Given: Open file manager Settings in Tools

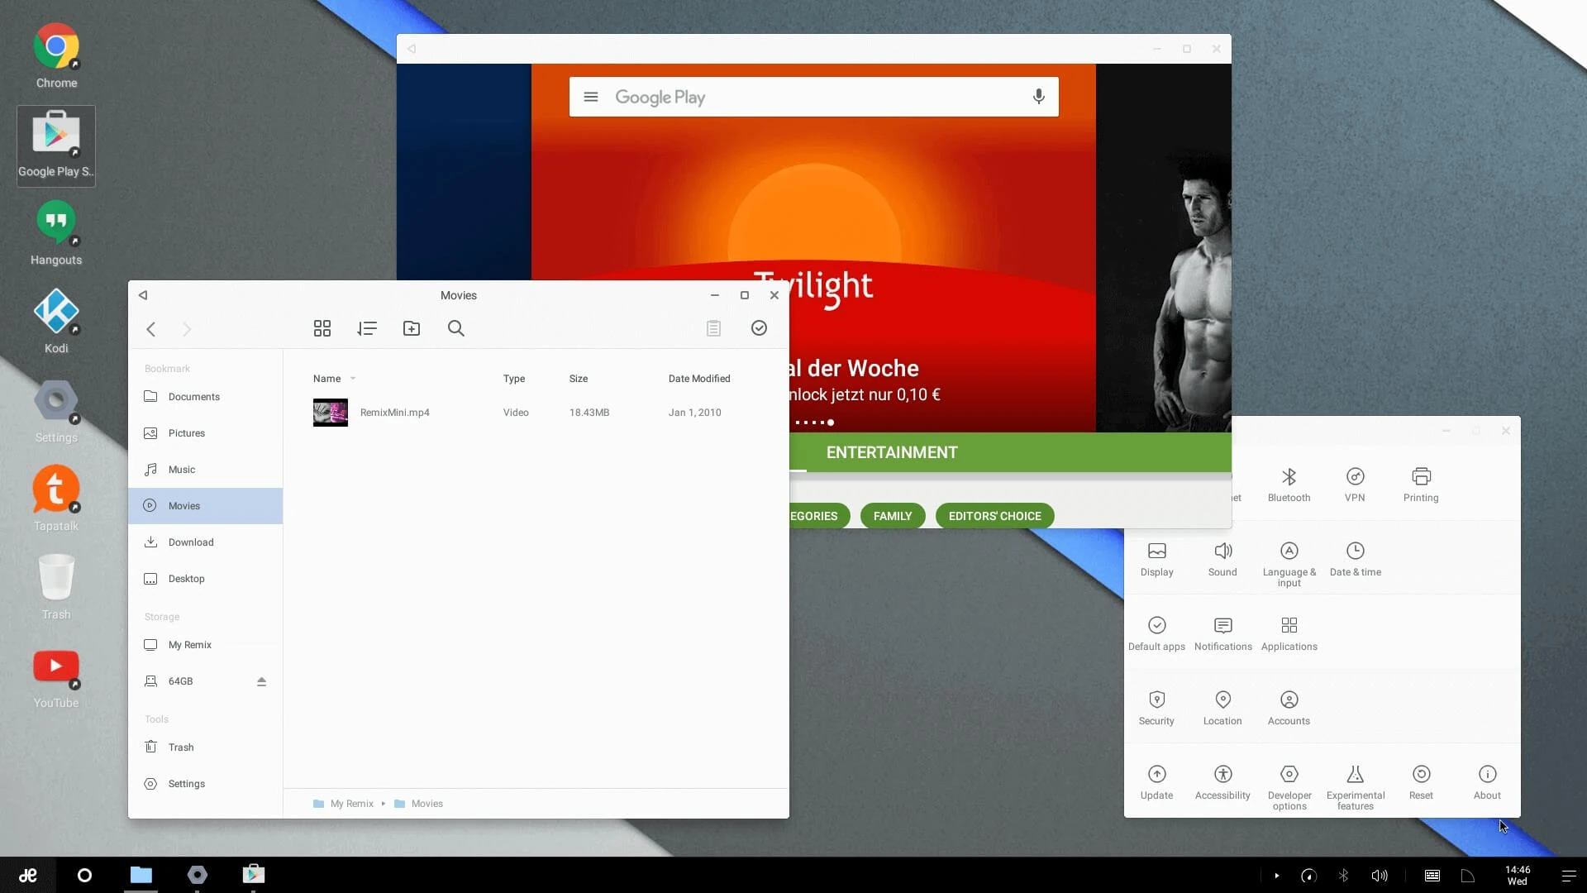Looking at the screenshot, I should pos(205,784).
